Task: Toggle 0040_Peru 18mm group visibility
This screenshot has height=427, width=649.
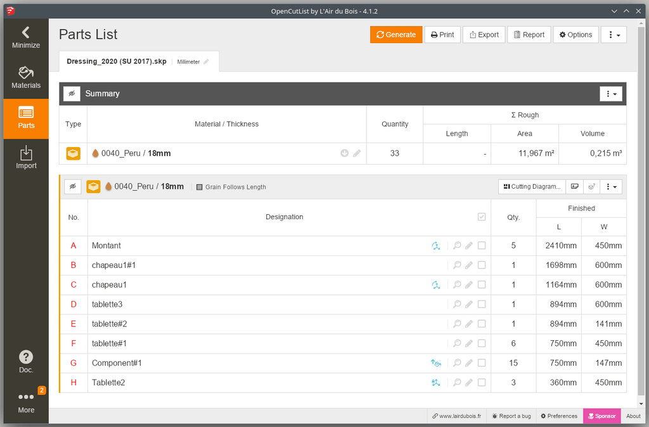Action: click(x=73, y=187)
